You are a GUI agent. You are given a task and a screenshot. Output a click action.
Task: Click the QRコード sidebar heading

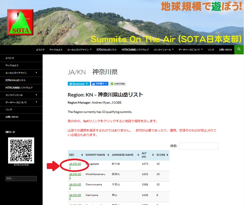click(10, 132)
